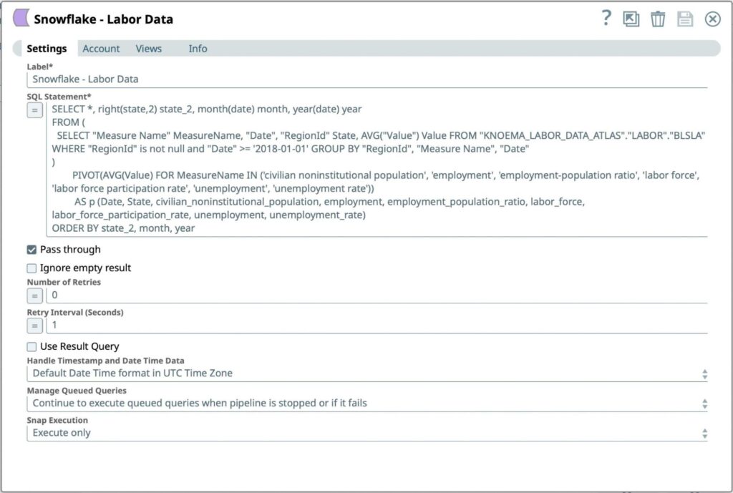Viewport: 733px width, 493px height.
Task: Click the 'Snowflake - Labor Data' dialog title
Action: [x=103, y=19]
